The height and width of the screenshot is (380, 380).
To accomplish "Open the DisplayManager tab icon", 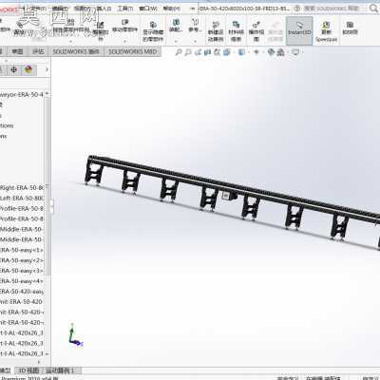I will [x=28, y=69].
